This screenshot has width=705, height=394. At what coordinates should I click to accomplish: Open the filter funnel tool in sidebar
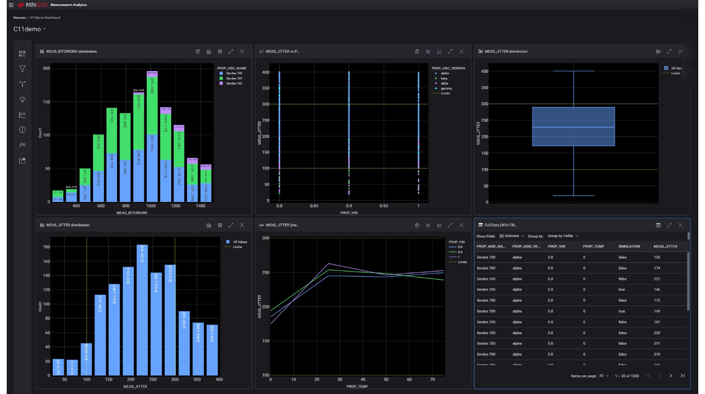click(22, 69)
